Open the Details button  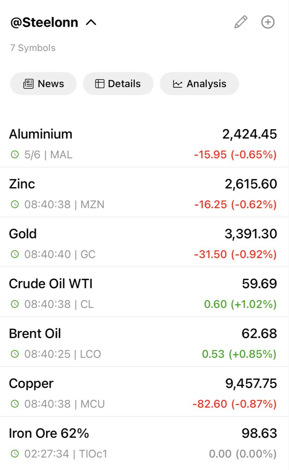point(118,84)
